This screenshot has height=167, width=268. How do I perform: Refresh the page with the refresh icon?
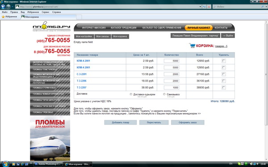tap(204, 7)
